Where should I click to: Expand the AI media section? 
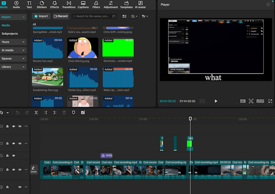point(13,50)
